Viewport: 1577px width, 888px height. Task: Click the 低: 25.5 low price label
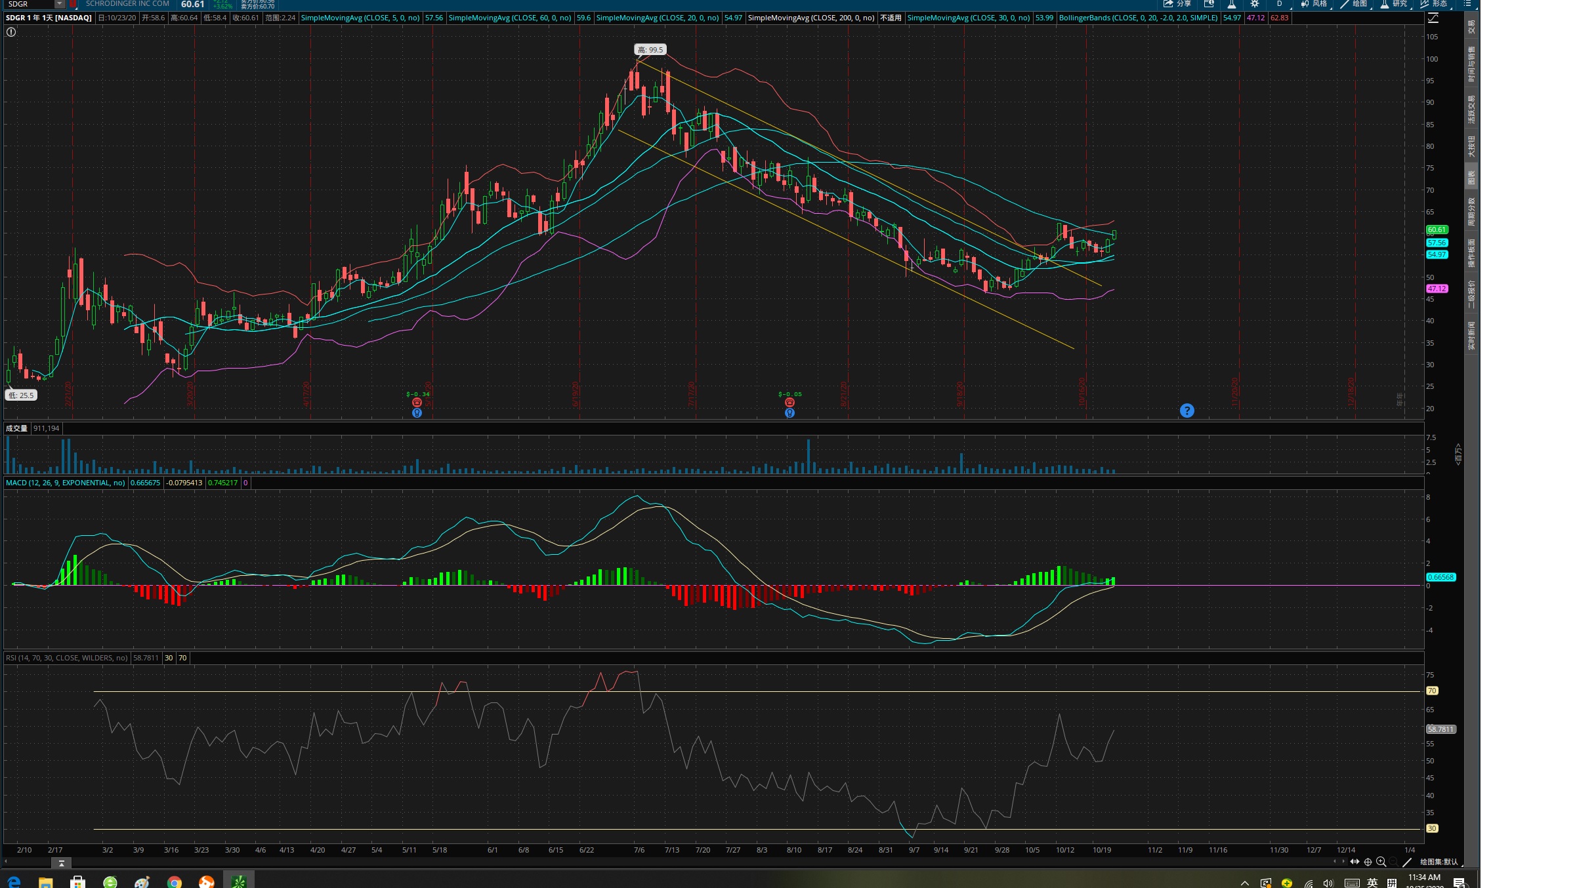pos(21,395)
